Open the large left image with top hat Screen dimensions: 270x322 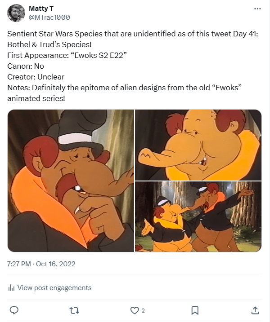point(71,181)
